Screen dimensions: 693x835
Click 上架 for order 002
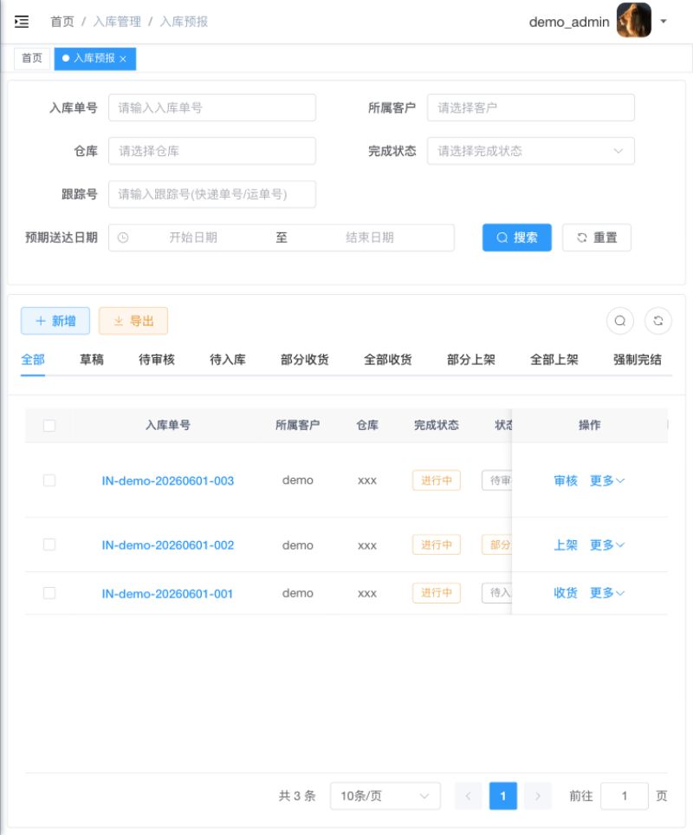(566, 545)
